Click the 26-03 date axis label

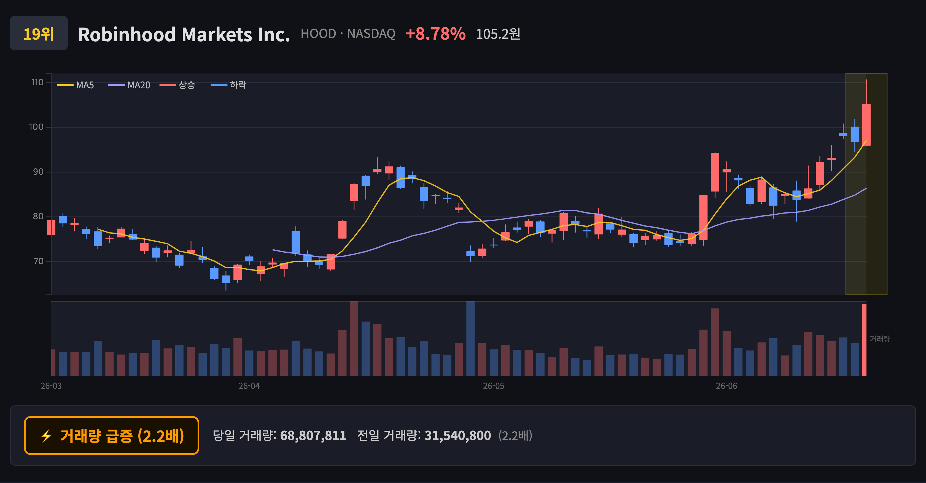tap(51, 386)
